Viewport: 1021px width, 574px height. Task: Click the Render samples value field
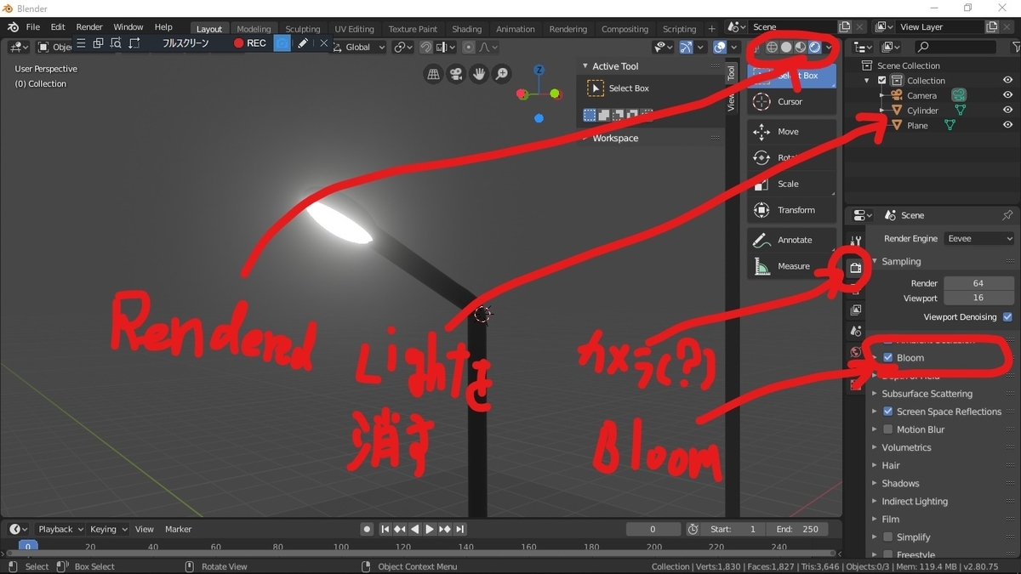click(978, 283)
